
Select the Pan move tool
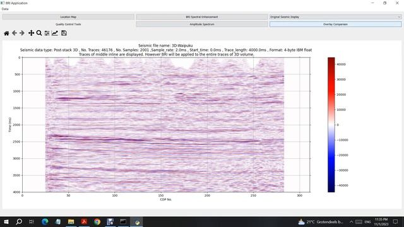31,33
